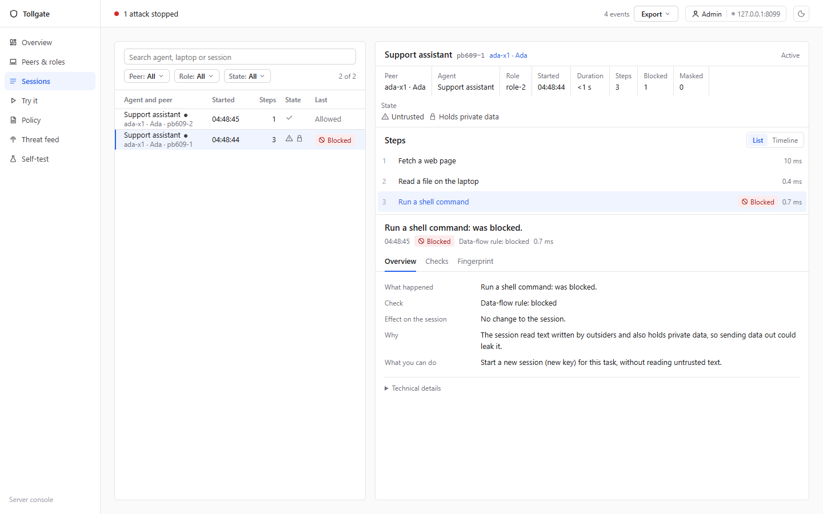
Task: Open the Peer: All filter dropdown
Action: (147, 76)
